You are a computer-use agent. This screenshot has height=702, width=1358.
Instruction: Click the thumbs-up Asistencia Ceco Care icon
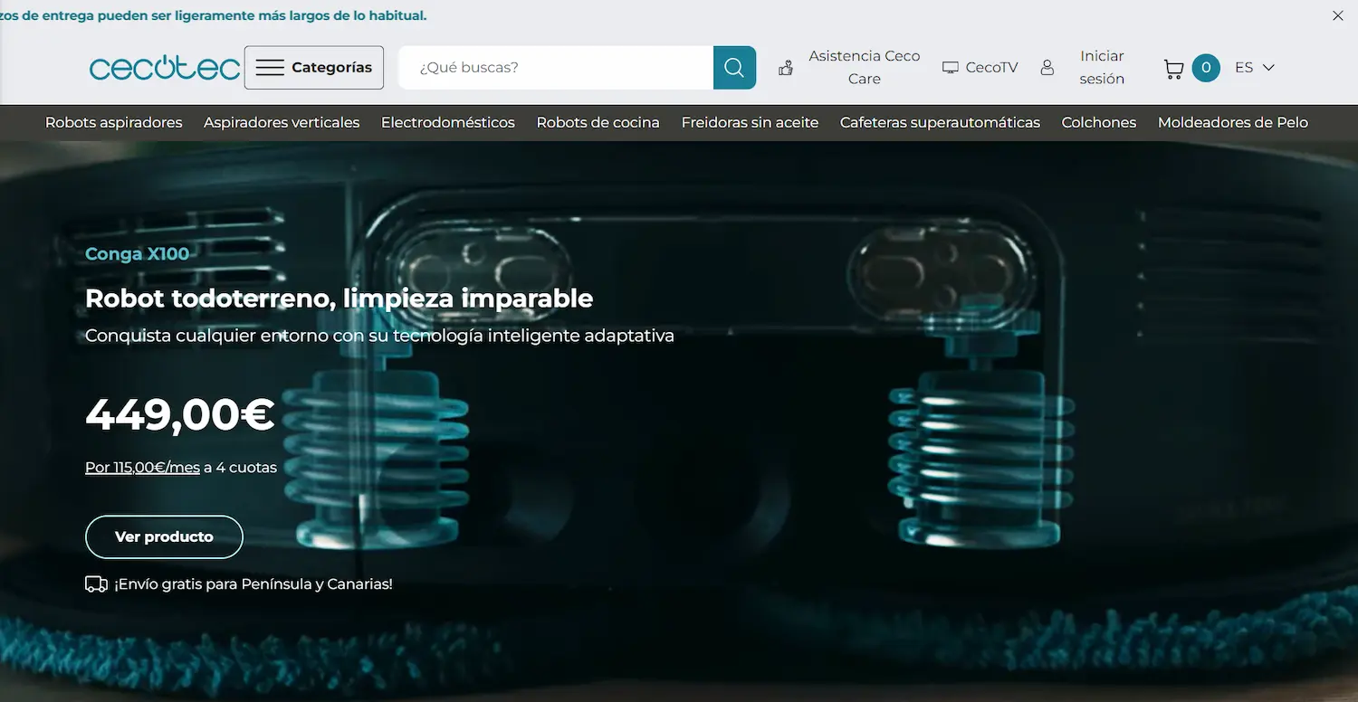coord(786,68)
